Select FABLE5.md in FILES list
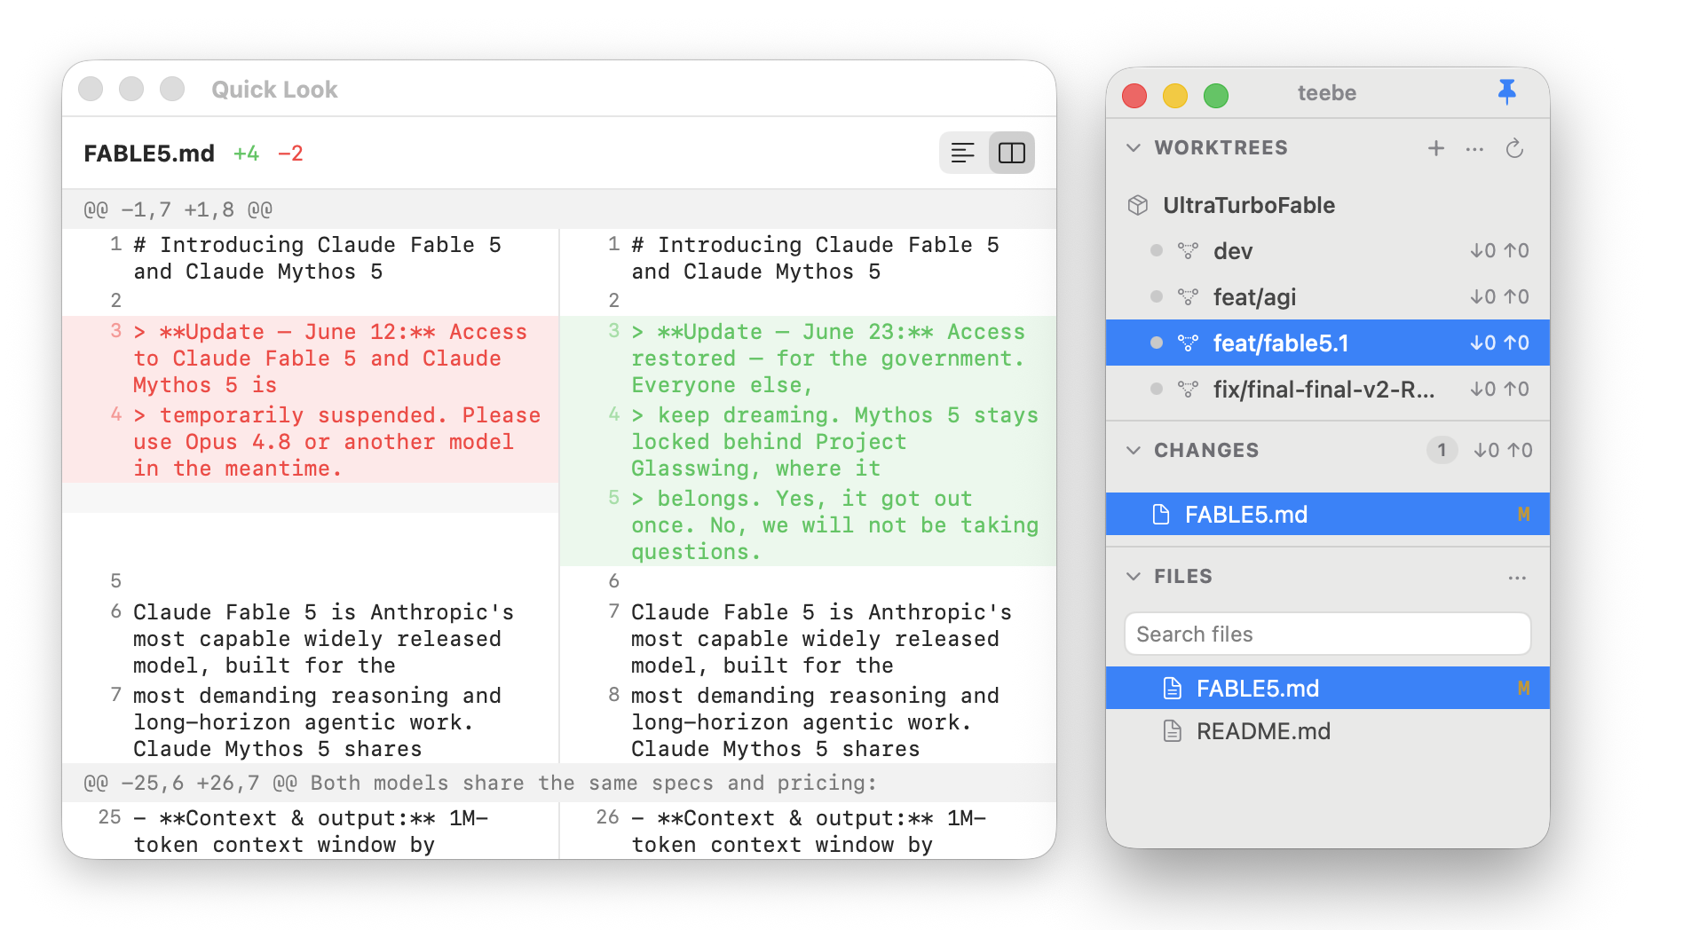The width and height of the screenshot is (1683, 930). coord(1328,688)
